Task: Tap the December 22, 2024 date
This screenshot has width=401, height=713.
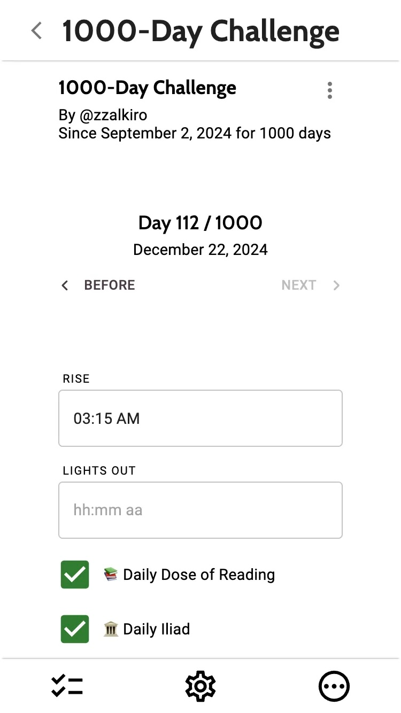Action: tap(200, 250)
